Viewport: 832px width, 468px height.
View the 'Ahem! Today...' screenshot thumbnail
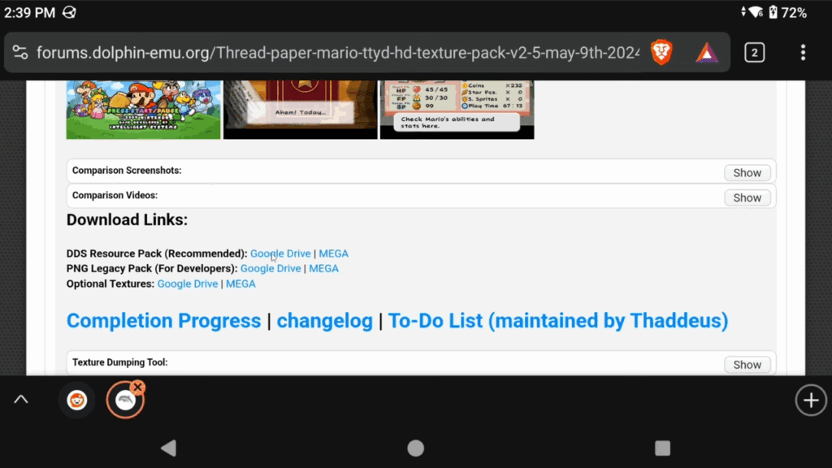point(301,110)
